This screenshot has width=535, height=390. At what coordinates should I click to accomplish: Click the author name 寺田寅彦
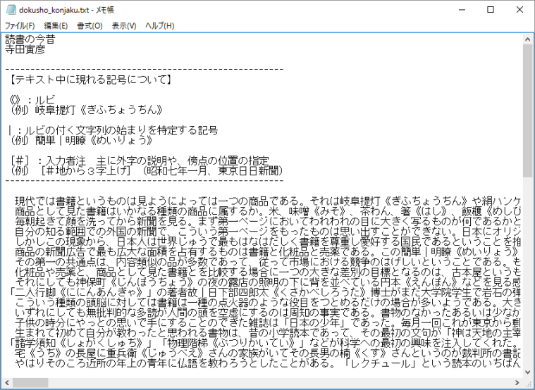point(25,49)
